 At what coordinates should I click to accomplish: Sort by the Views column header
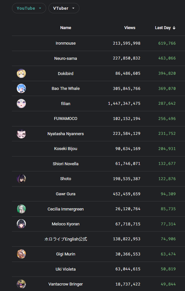(130, 28)
